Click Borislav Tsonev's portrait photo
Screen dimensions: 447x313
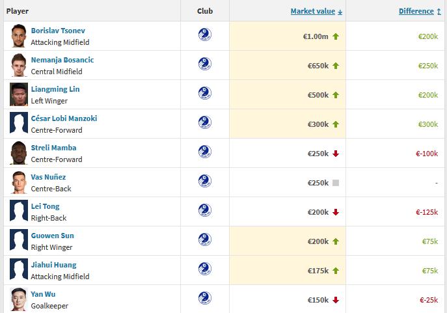click(x=18, y=36)
